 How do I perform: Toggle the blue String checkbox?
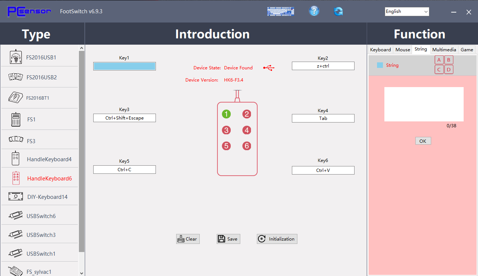click(x=380, y=65)
